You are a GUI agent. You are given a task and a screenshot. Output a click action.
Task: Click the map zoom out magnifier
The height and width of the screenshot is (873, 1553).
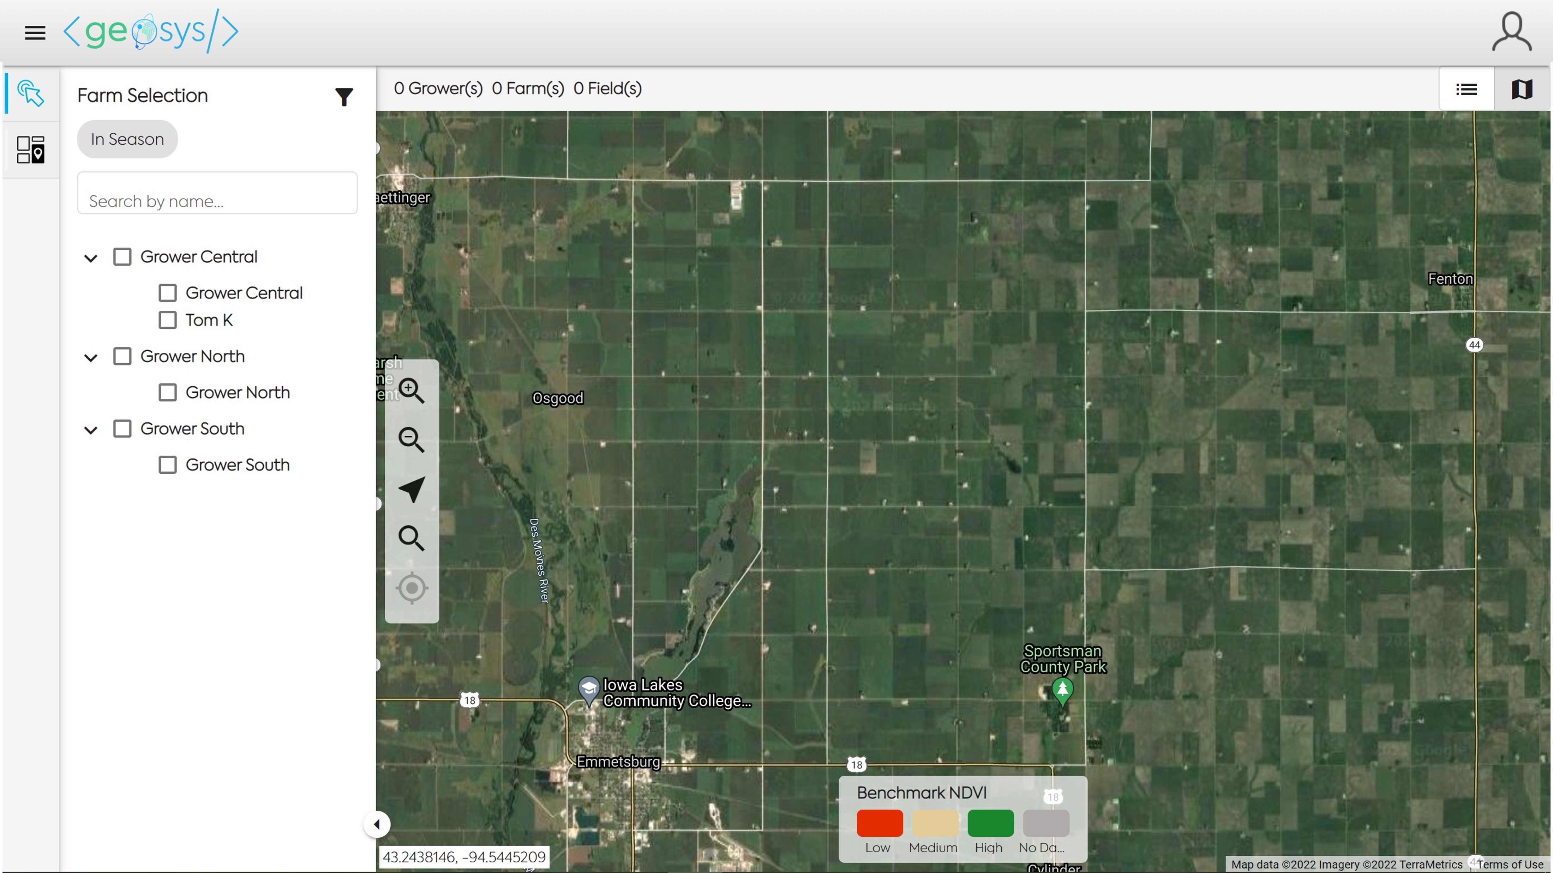click(412, 439)
